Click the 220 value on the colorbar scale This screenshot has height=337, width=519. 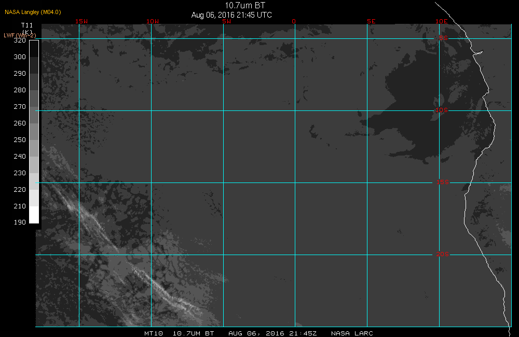click(20, 190)
